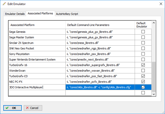Click the Cancel button
165x114 pixels.
[33, 108]
